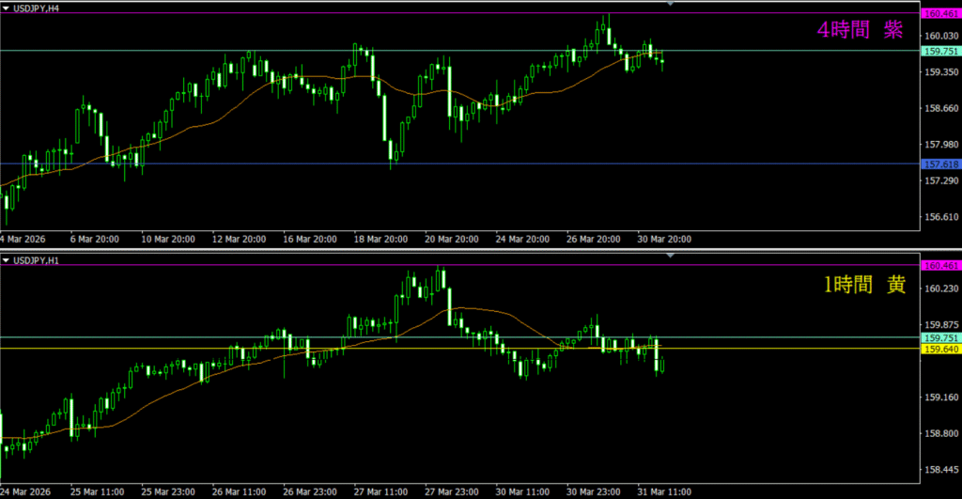Click the '4 Mar 2026' date label

27,239
